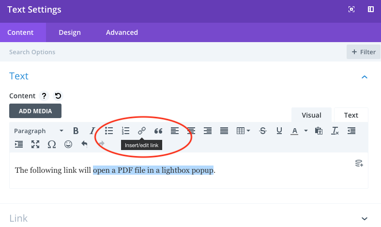Apply strikethrough to text
The height and width of the screenshot is (227, 381).
263,131
